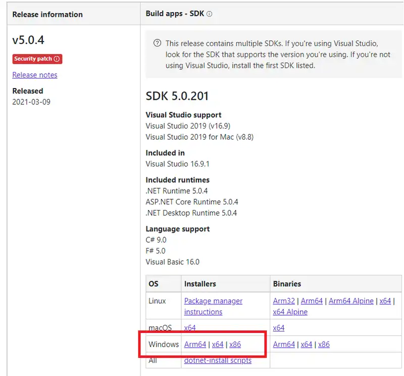Screen dimensions: 404x376
Task: Download the Linux Arm64 Alpine binaries
Action: (x=351, y=301)
